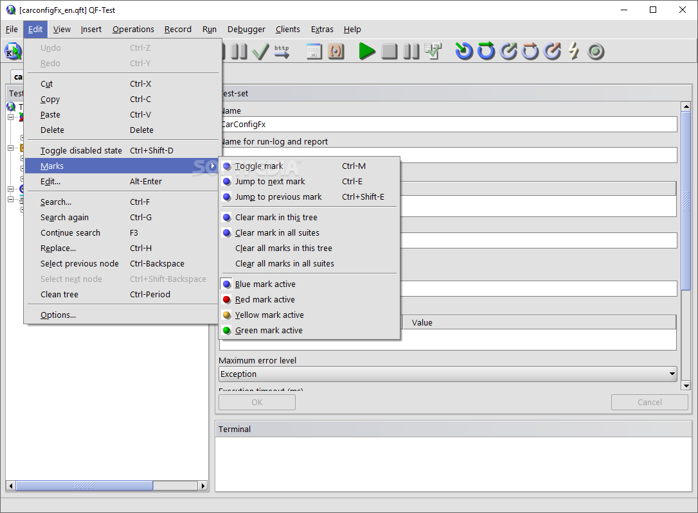
Task: Click the blue icon beside Clear mark in all suites
Action: pos(227,233)
